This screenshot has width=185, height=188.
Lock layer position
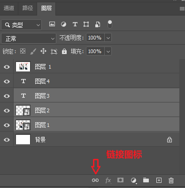43,51
